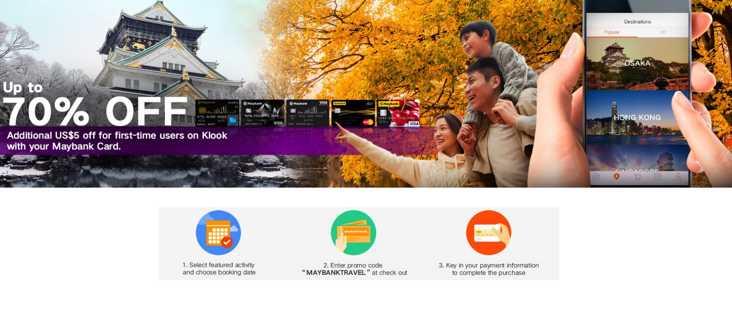Click the black Maybank Mastercard Gold card

[x=353, y=113]
